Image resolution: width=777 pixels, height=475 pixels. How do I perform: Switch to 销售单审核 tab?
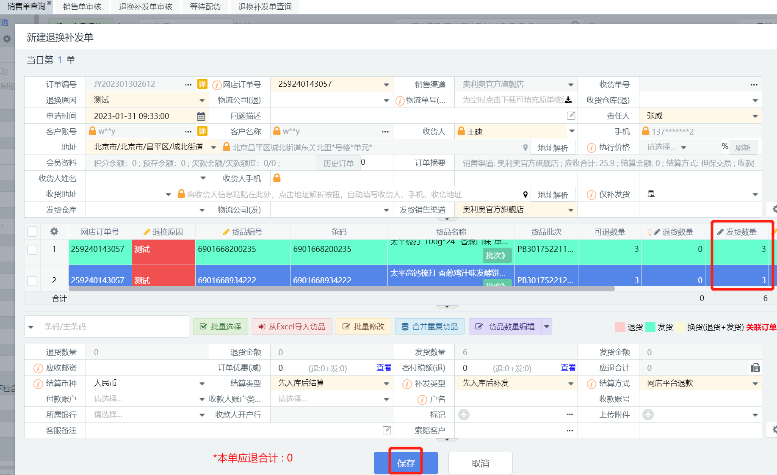(82, 7)
